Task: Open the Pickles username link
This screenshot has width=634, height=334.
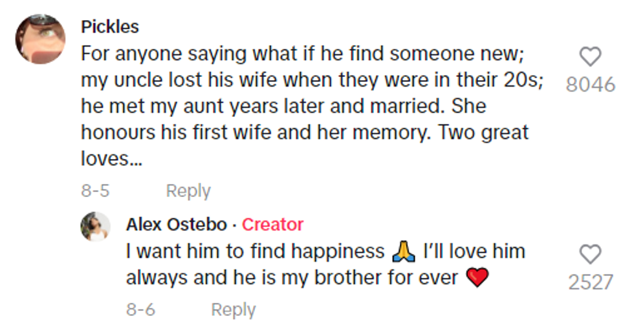Action: [109, 26]
